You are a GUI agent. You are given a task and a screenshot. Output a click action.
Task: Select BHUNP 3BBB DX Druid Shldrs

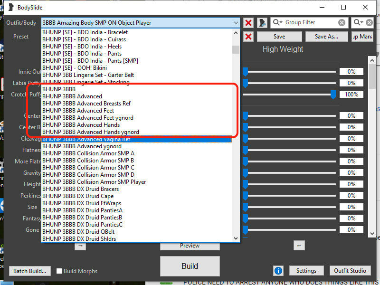pyautogui.click(x=136, y=239)
